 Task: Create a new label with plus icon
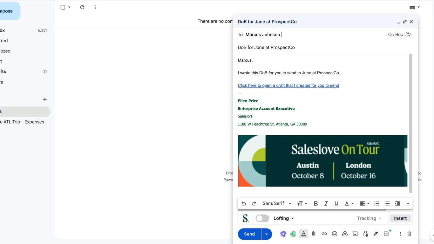pyautogui.click(x=45, y=99)
